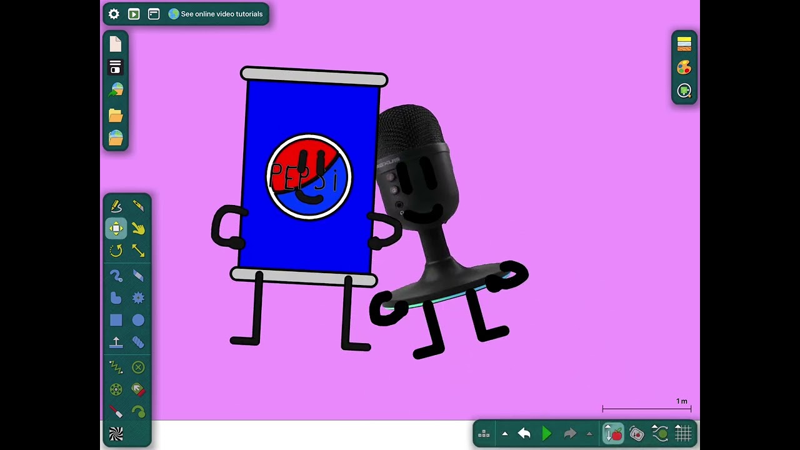Select the Spring tool
The width and height of the screenshot is (800, 450).
tap(116, 367)
